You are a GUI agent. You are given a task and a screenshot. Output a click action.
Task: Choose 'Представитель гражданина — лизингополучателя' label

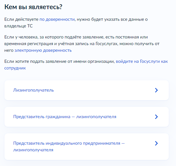point(65,117)
